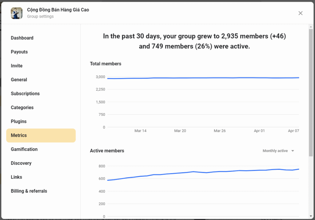The image size is (315, 220).
Task: Click the 200 axis value
Action: point(102,204)
